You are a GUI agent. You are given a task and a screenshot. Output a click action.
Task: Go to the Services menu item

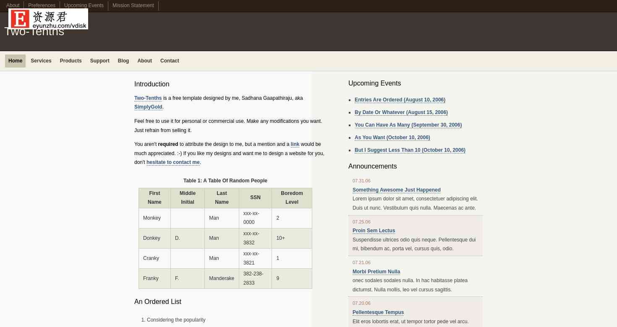[x=41, y=61]
